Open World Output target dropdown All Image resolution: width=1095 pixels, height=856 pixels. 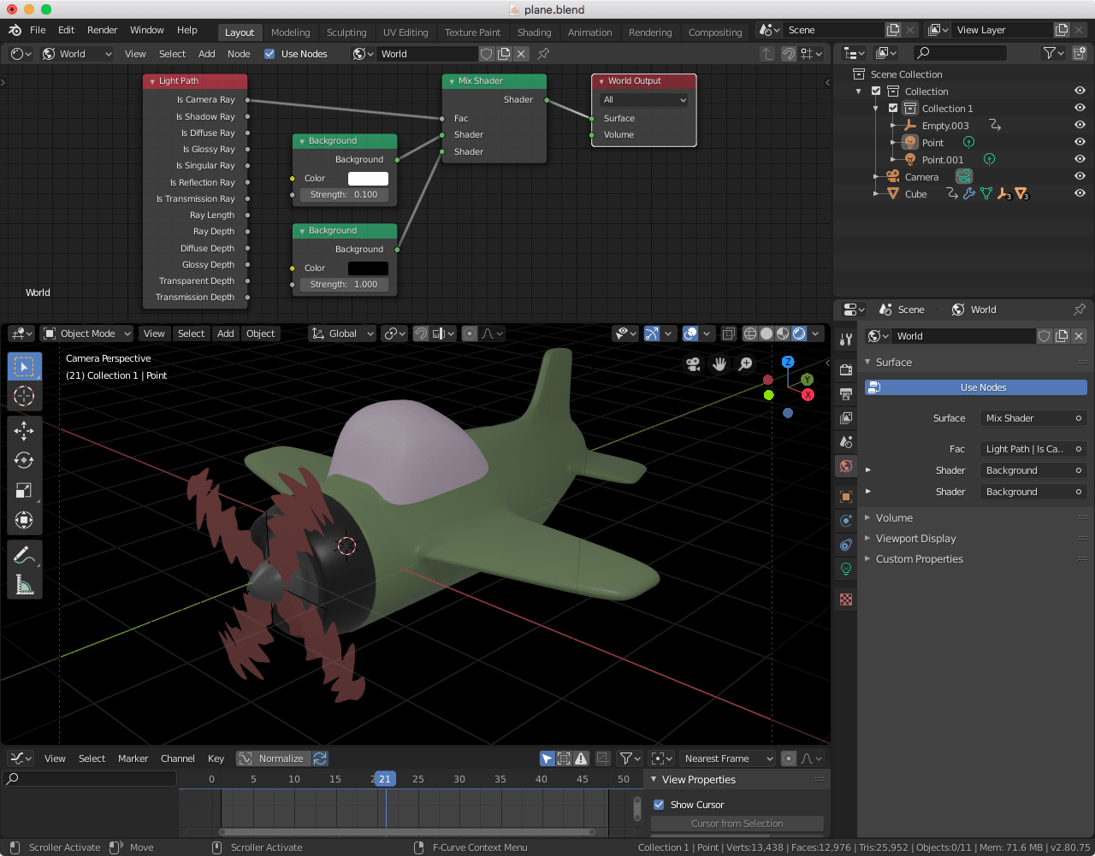coord(644,100)
